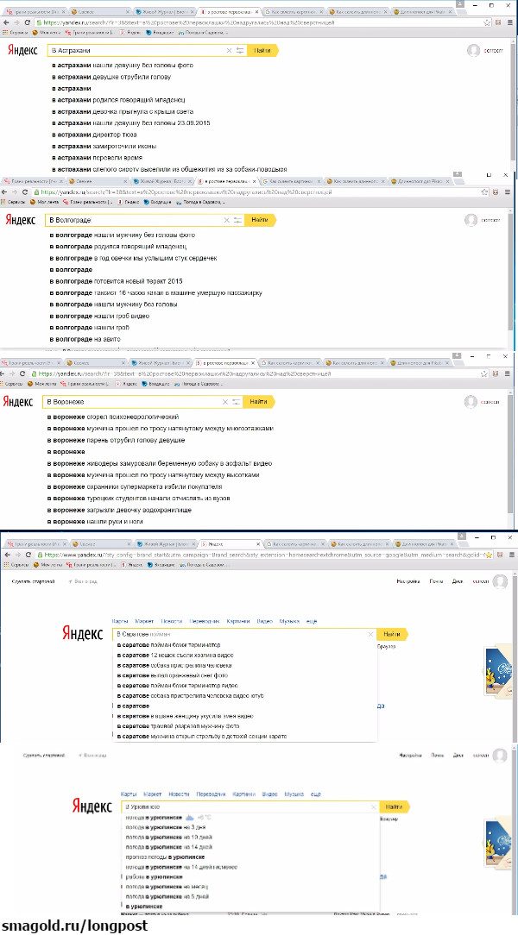Screen dimensions: 518x935
Task: Clear the "В Саратове" search field with X icon
Action: [370, 634]
